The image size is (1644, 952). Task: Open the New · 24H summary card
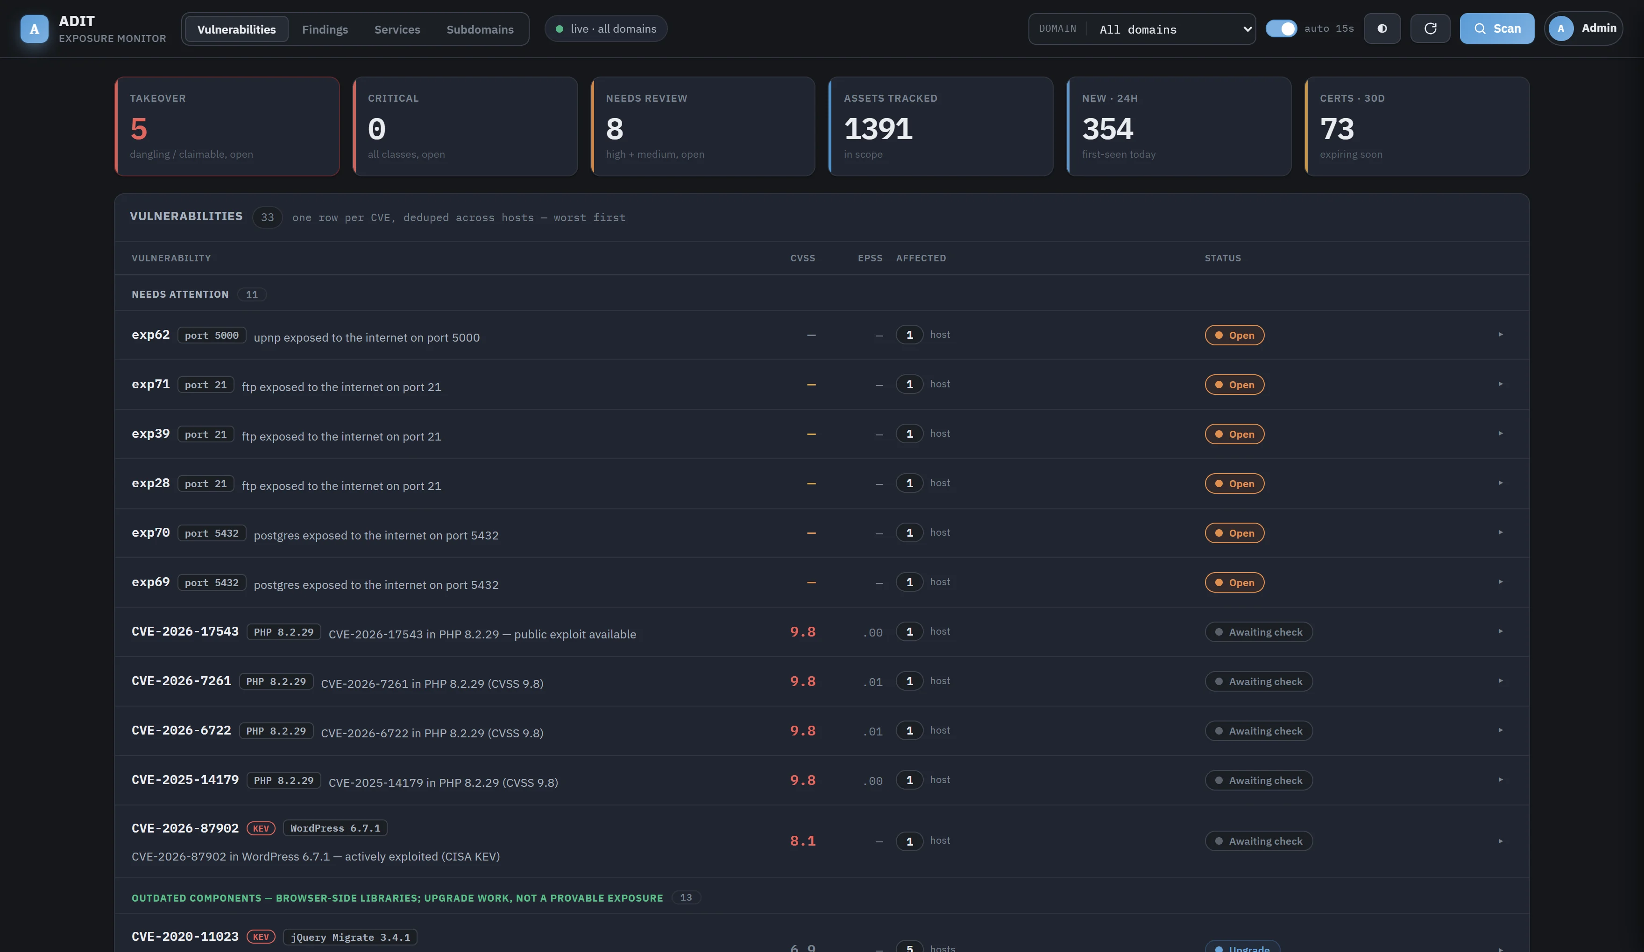tap(1179, 126)
